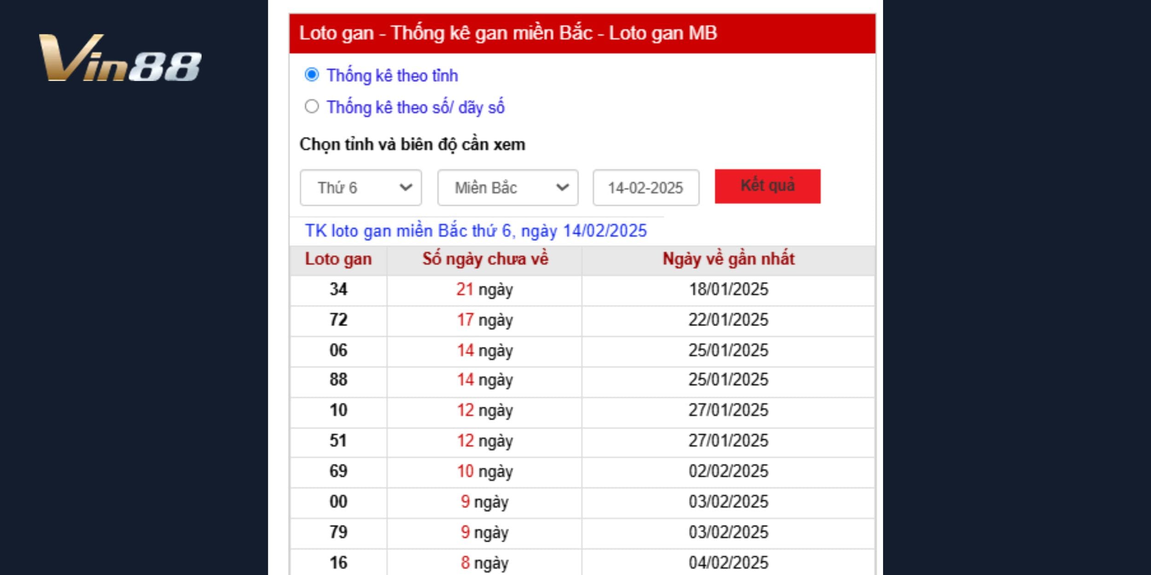Open the 'Thứ 6' day dropdown
Viewport: 1151px width, 575px height.
click(x=360, y=188)
